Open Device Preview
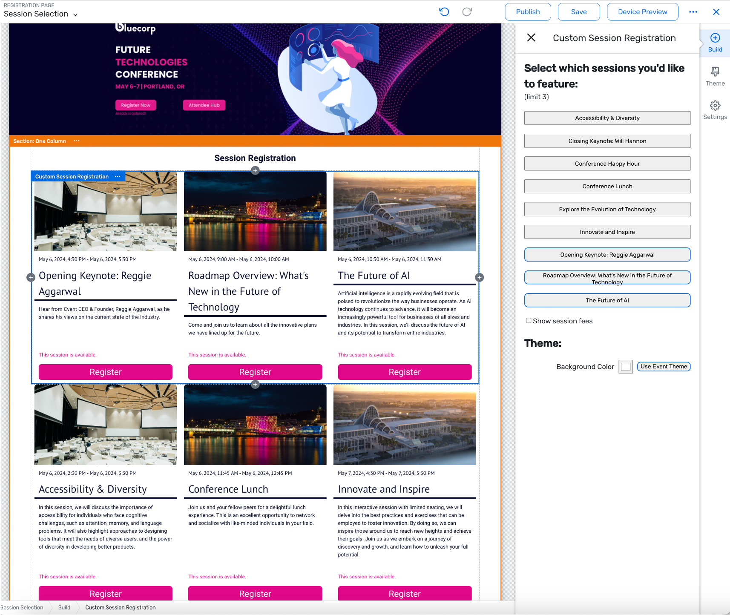730x615 pixels. [642, 12]
